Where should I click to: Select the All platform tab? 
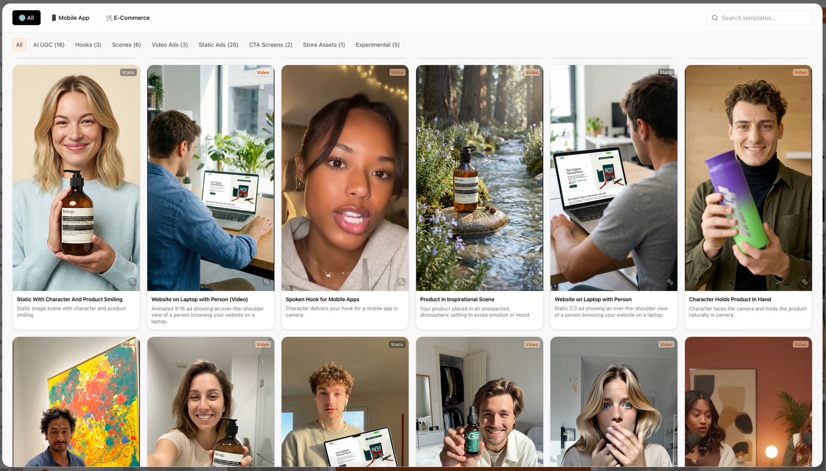[x=26, y=18]
